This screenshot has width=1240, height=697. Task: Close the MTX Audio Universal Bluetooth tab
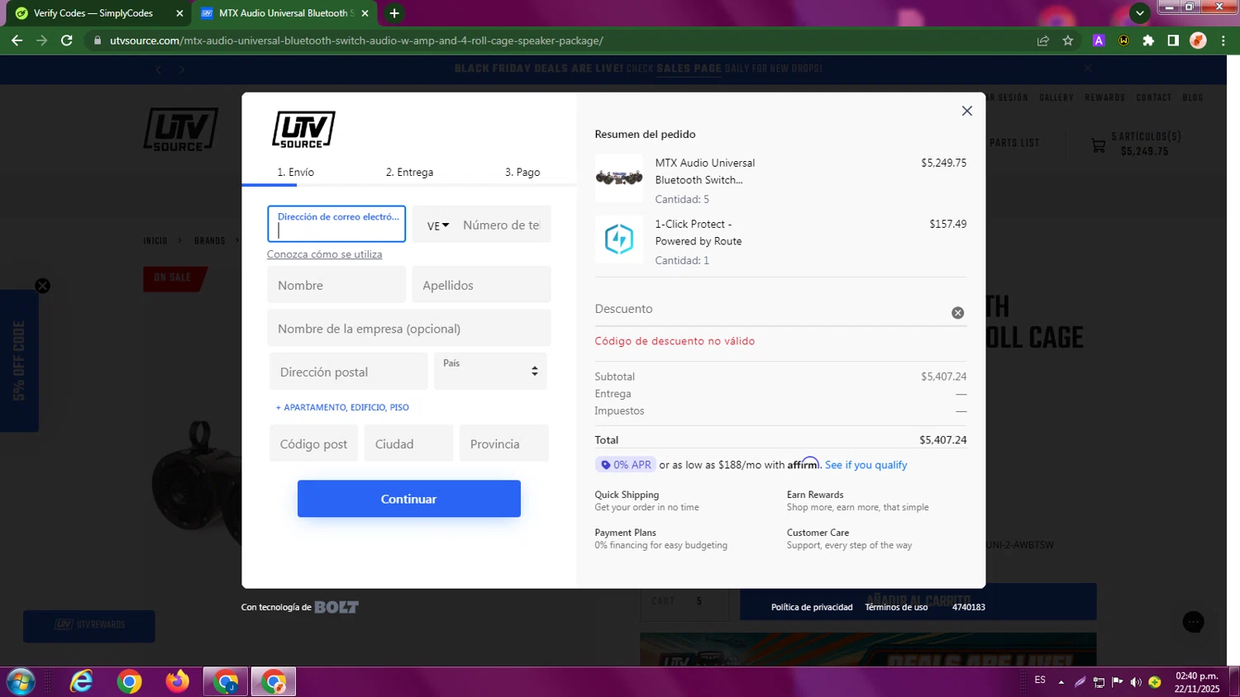tap(365, 13)
